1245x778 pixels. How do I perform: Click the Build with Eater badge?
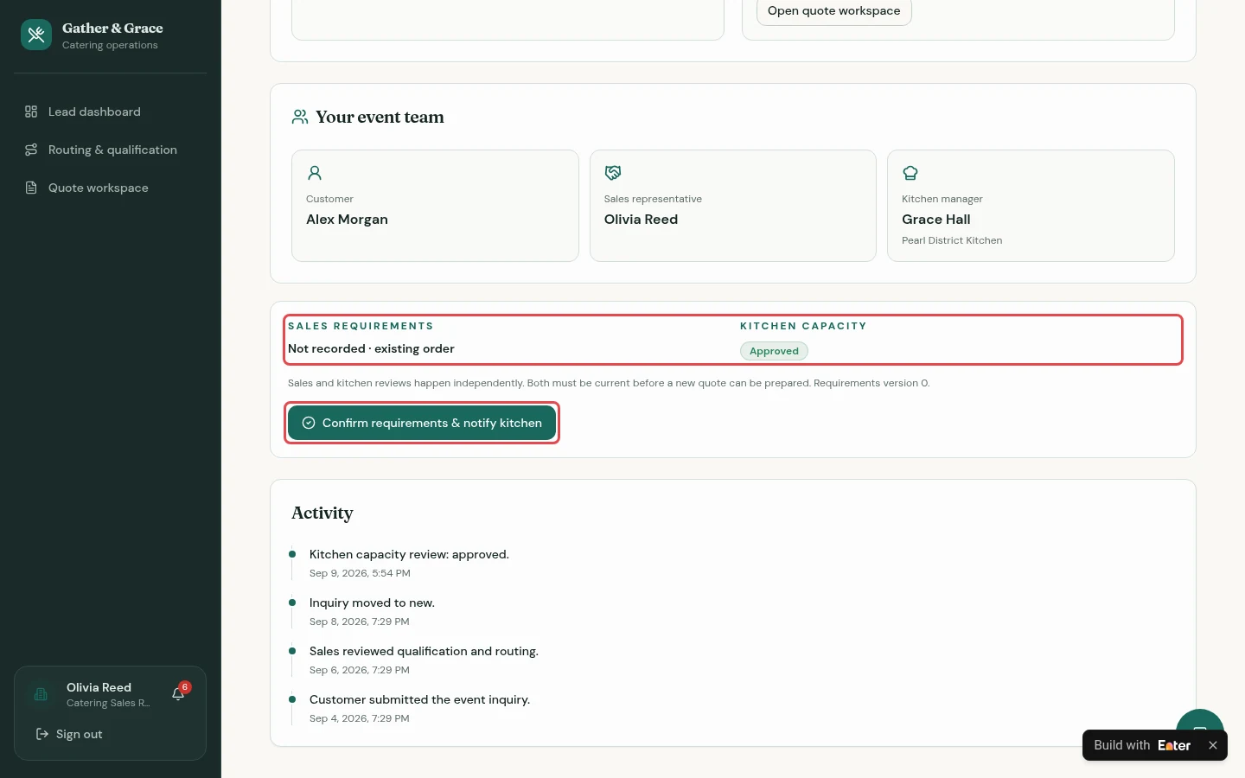click(x=1142, y=745)
